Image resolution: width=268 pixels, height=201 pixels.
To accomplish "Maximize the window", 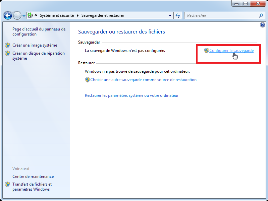I will [x=246, y=3].
